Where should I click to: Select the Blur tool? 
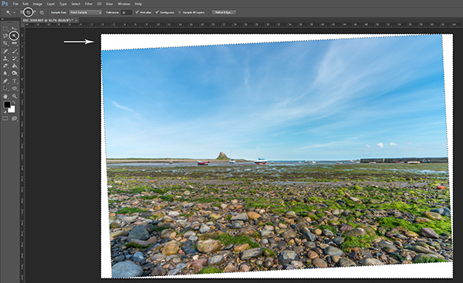click(5, 73)
